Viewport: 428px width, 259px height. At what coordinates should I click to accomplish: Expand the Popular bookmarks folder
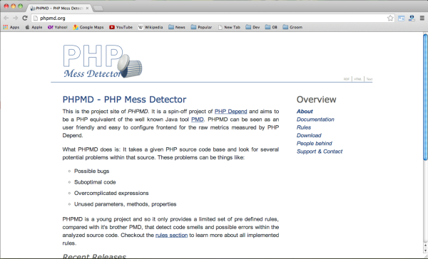(x=201, y=27)
